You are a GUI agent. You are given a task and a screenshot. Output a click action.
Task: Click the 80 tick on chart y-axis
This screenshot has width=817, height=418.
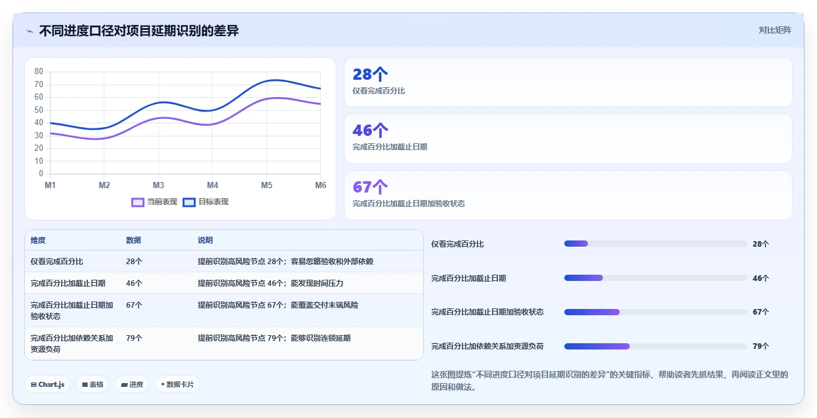click(x=39, y=72)
